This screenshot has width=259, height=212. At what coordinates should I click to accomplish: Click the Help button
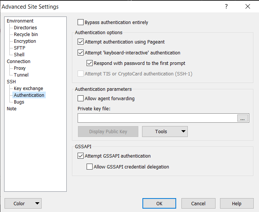pos(237,203)
